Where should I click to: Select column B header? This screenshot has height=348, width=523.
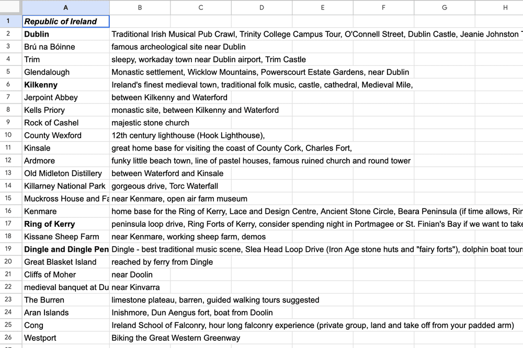point(140,7)
